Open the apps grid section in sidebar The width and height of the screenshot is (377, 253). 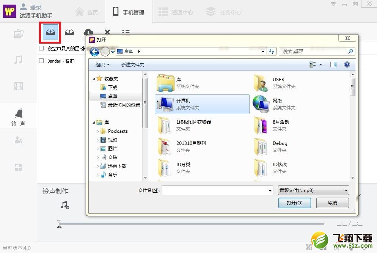coord(18,167)
